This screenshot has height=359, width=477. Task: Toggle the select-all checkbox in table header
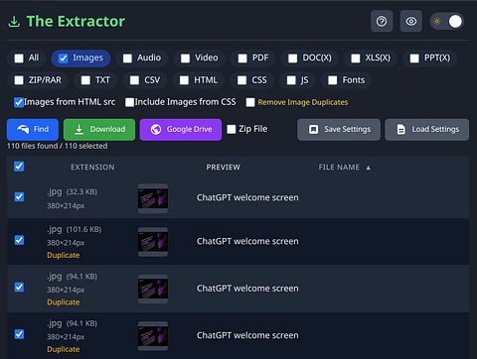point(19,167)
